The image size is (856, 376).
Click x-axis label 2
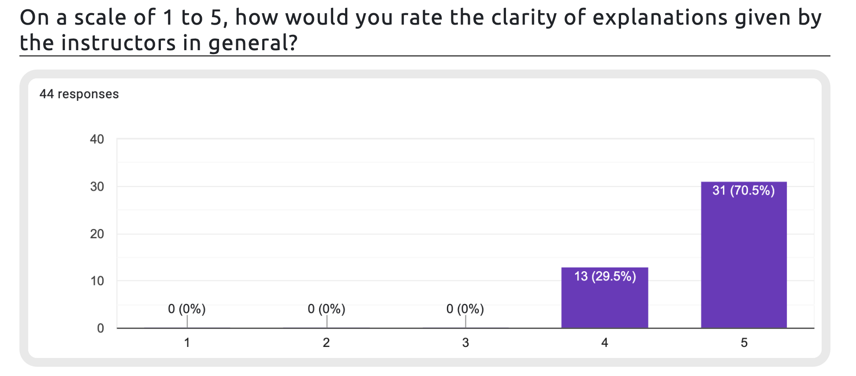[326, 343]
